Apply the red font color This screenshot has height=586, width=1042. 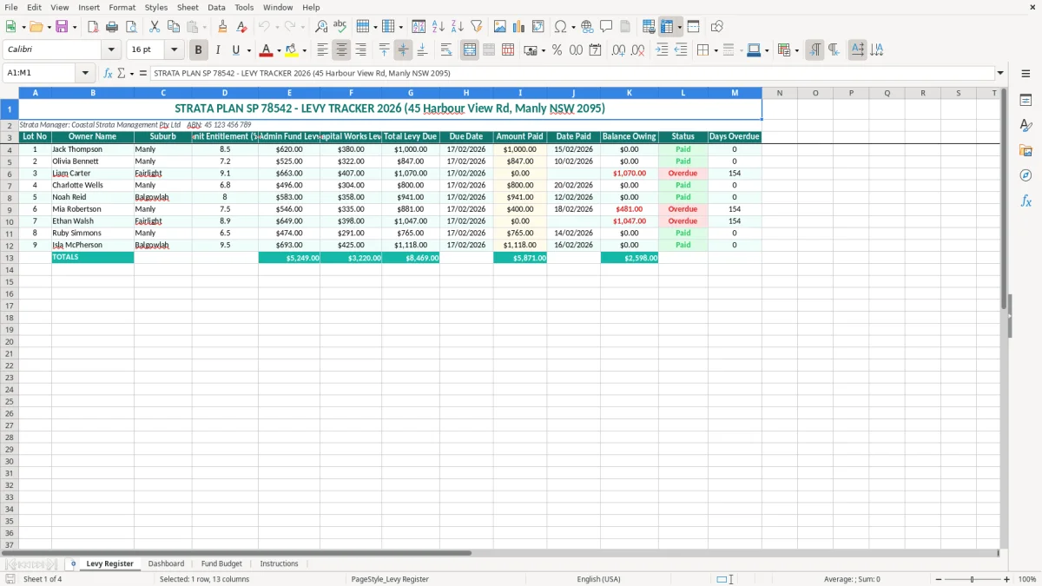[267, 50]
